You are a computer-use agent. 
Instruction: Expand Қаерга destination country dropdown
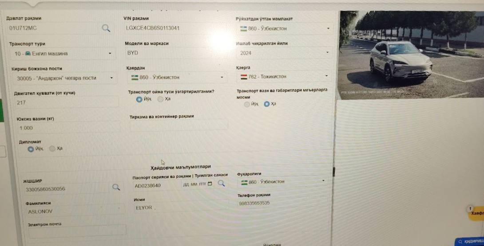click(284, 76)
